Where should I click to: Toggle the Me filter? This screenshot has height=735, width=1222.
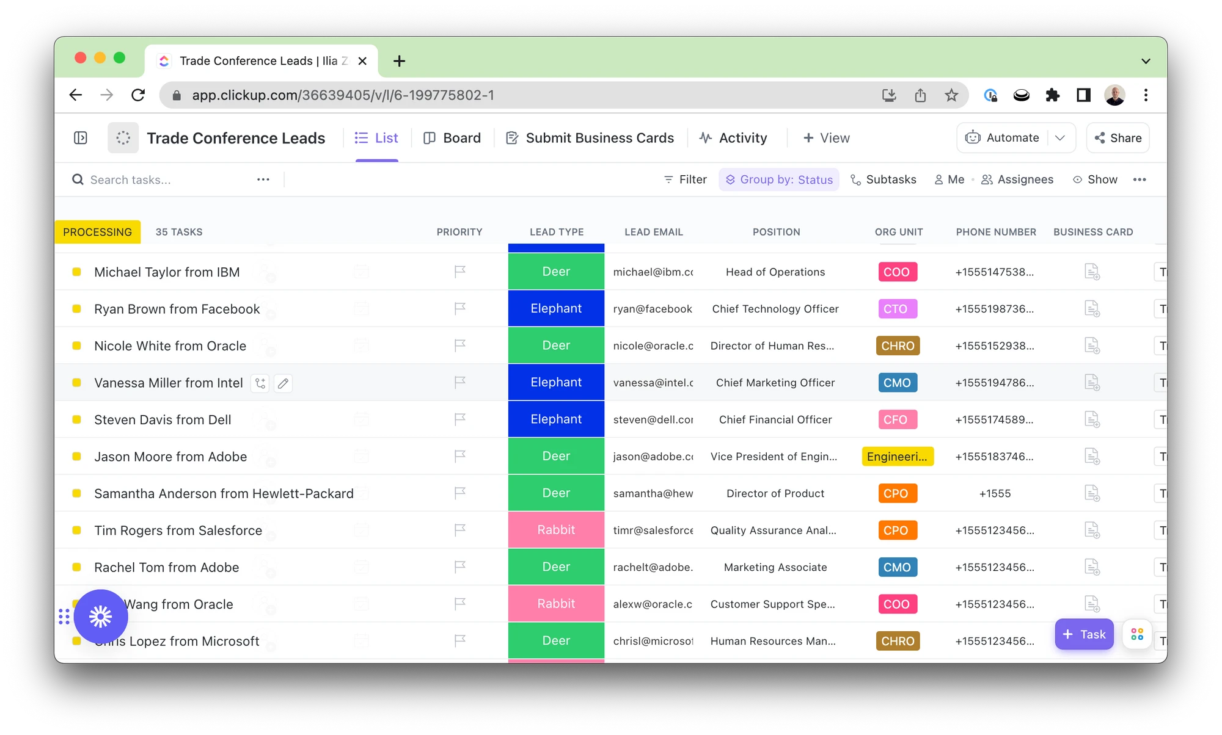949,179
